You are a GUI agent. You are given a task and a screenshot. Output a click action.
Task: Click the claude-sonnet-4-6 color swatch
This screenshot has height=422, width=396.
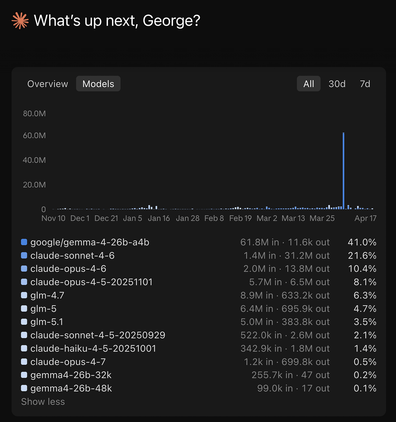24,255
